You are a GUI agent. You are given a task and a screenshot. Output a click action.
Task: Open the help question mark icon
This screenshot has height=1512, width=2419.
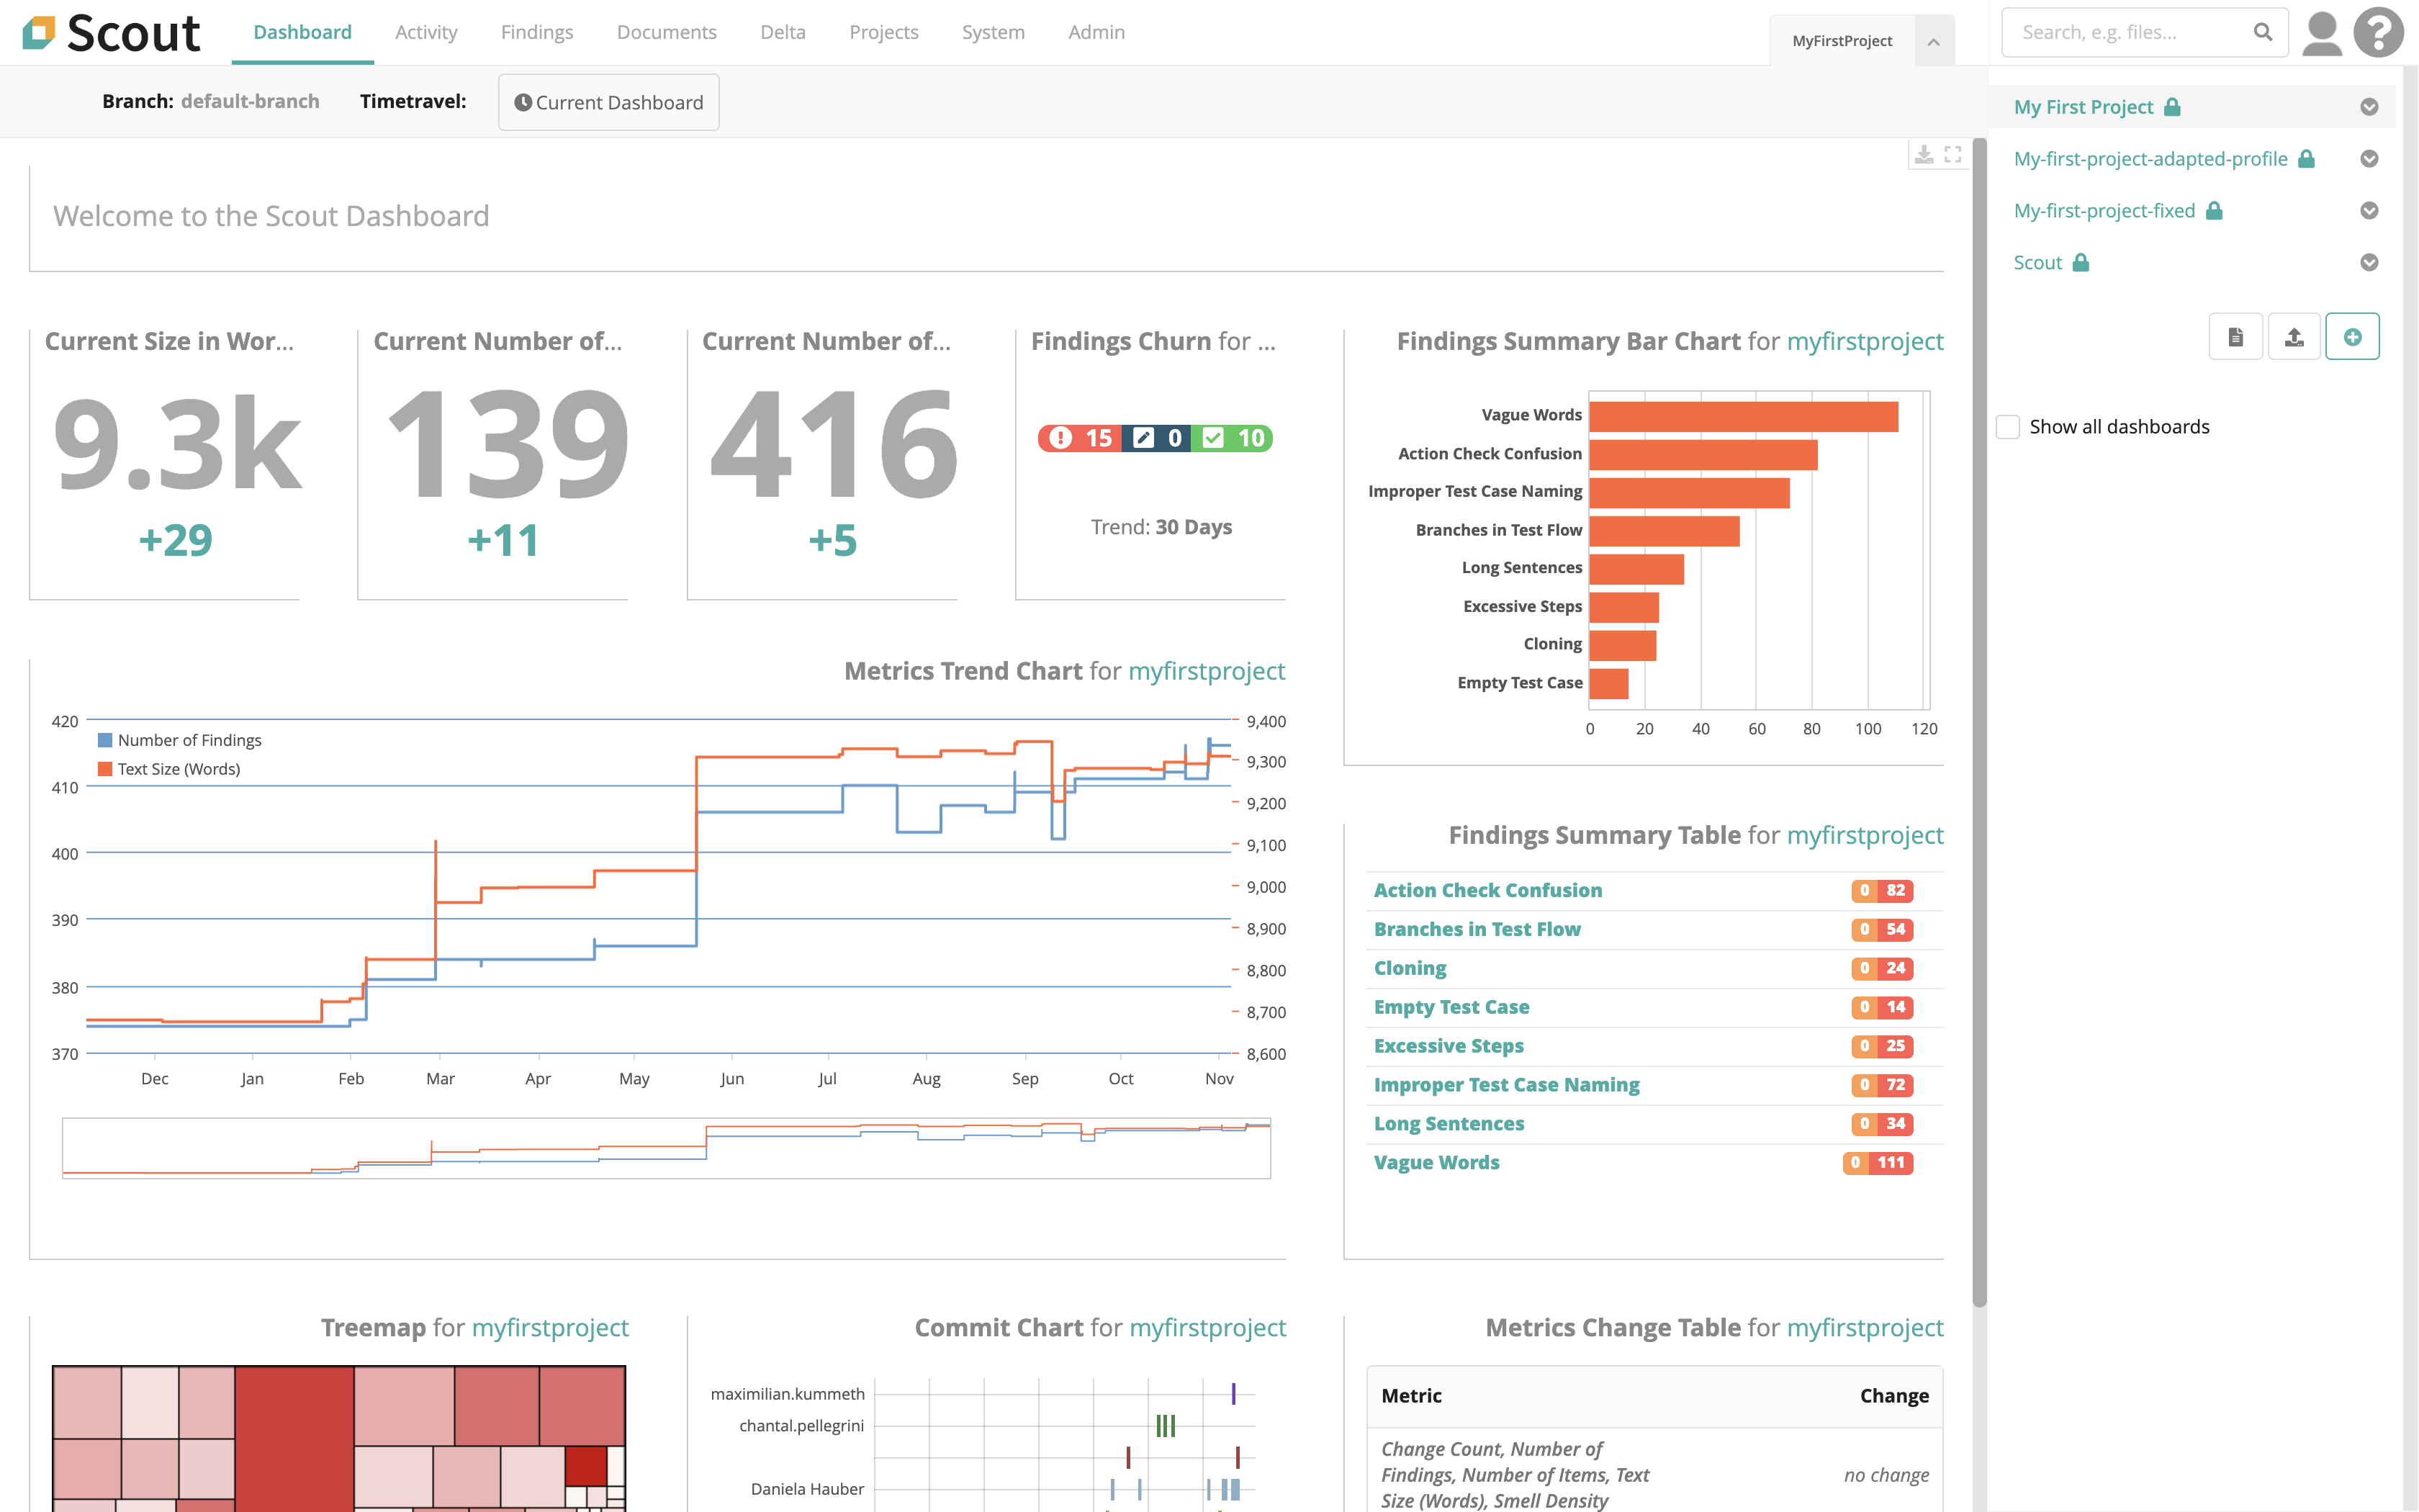2379,33
